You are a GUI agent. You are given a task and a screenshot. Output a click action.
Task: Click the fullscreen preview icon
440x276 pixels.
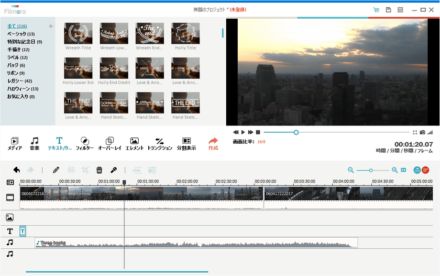(415, 132)
